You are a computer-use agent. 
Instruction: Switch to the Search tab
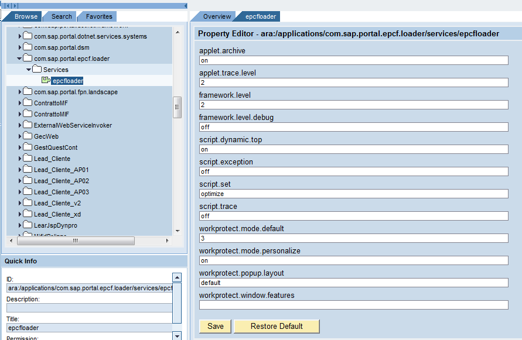[x=62, y=16]
